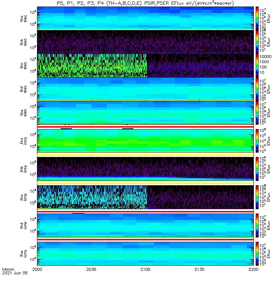Click inside the "the ions" spectrogram panel

145,253
